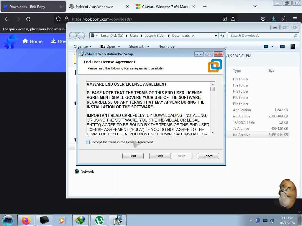Click the scroll-down arrow of license text
The image size is (302, 226).
[213, 133]
